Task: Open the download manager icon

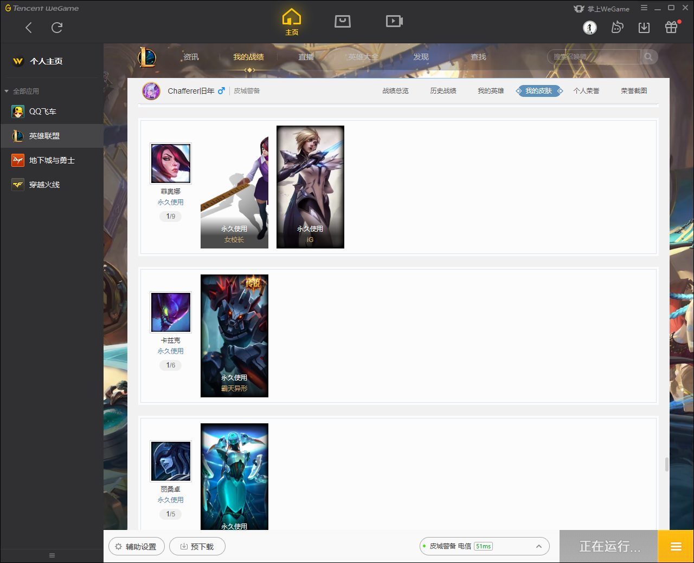Action: point(644,28)
